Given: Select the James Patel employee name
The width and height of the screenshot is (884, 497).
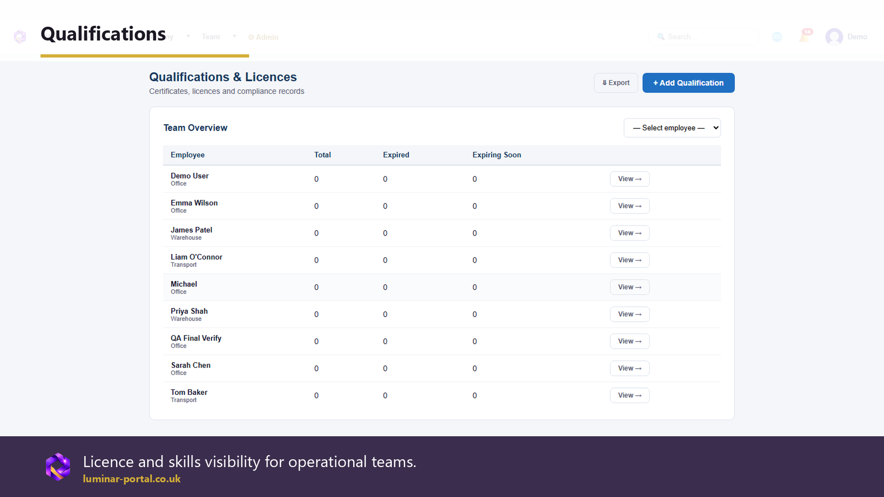Looking at the screenshot, I should coord(191,230).
